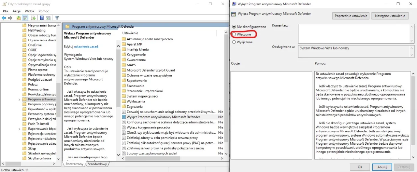Open the Kwarantanna folder in settings list
Image resolution: width=417 pixels, height=172 pixels.
(136, 60)
